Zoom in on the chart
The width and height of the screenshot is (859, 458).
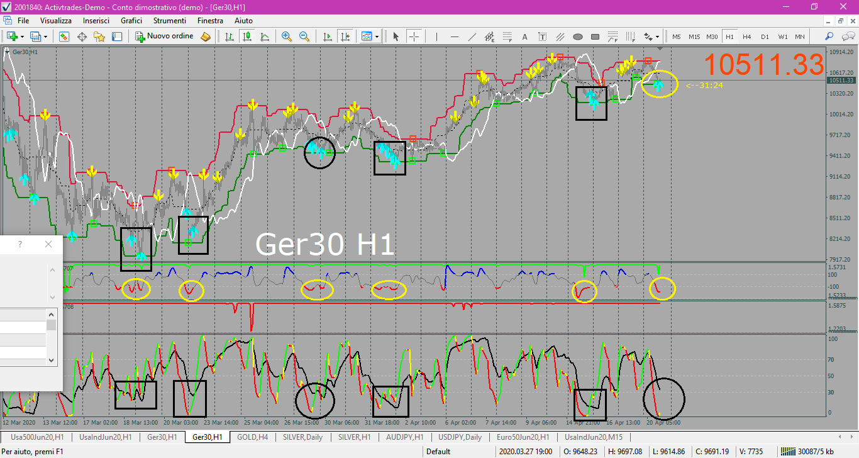(x=287, y=36)
